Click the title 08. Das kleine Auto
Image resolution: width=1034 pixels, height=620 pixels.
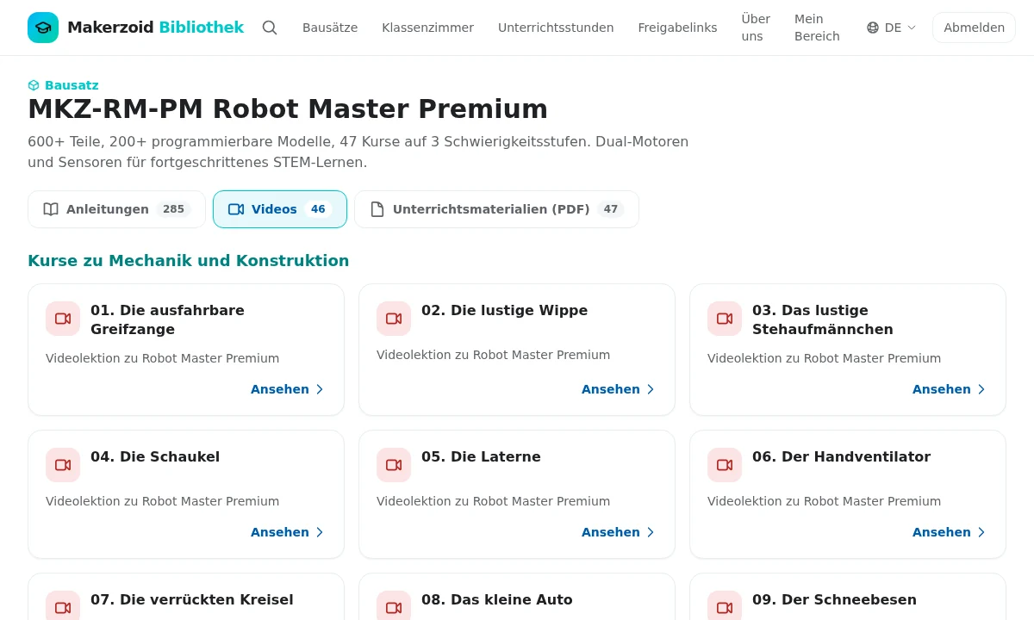tap(497, 599)
